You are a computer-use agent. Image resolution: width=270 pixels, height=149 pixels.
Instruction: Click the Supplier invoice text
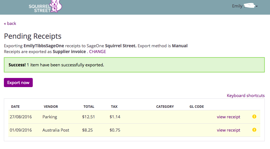pyautogui.click(x=69, y=52)
